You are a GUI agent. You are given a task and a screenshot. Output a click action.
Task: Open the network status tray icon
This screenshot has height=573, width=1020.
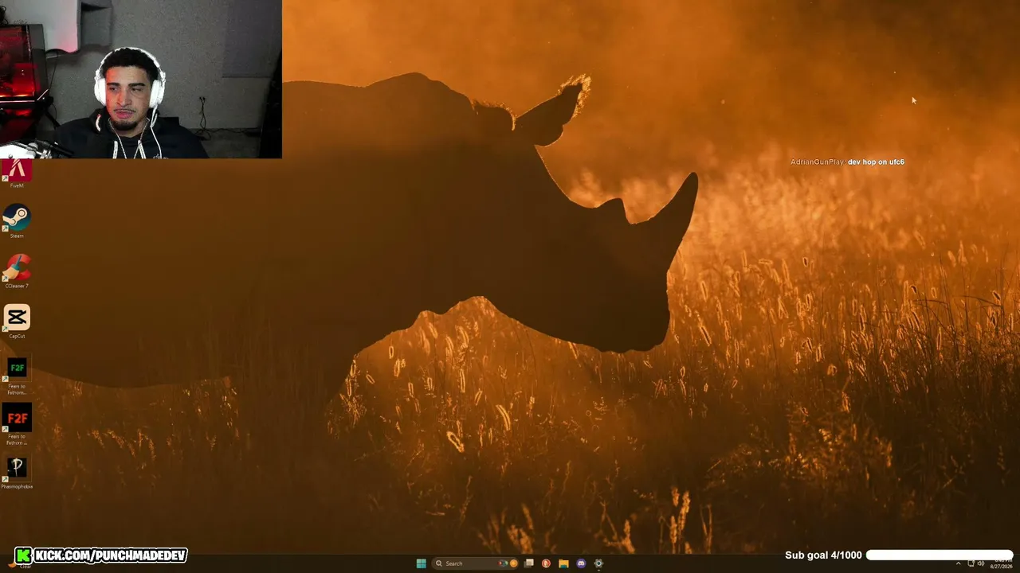(x=971, y=563)
